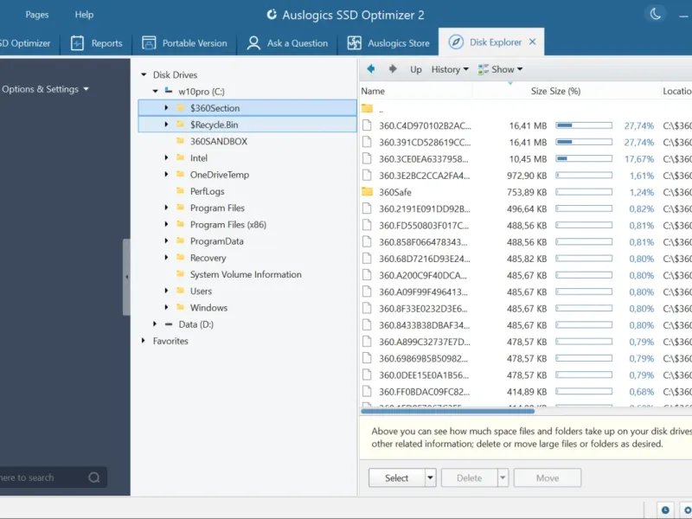Select the System Volume Information folder
This screenshot has height=519, width=692.
[246, 274]
